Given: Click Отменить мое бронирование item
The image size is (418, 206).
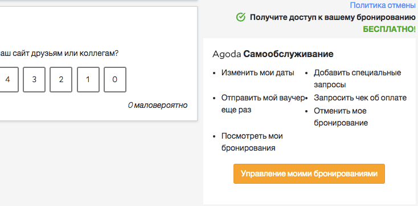Looking at the screenshot, I should tap(341, 117).
